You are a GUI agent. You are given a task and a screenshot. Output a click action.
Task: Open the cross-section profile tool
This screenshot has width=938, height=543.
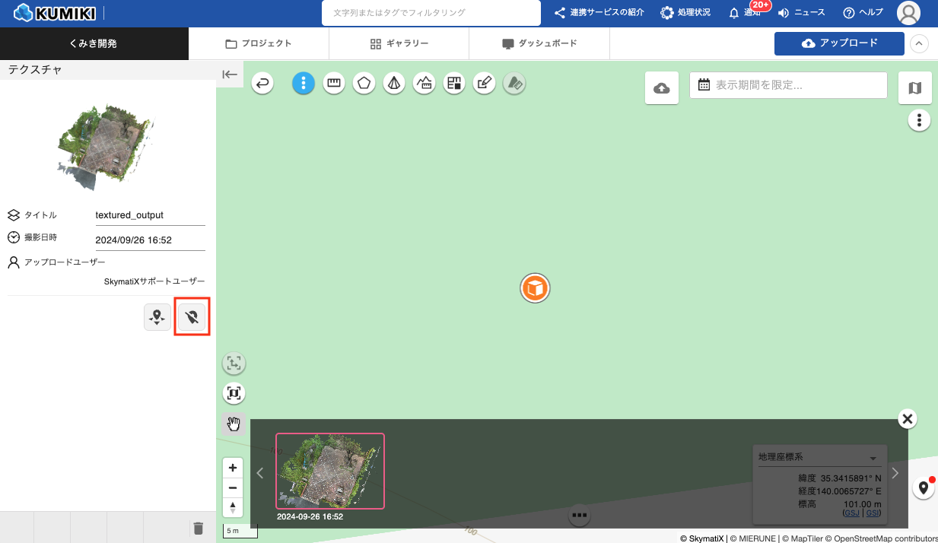[x=424, y=84]
